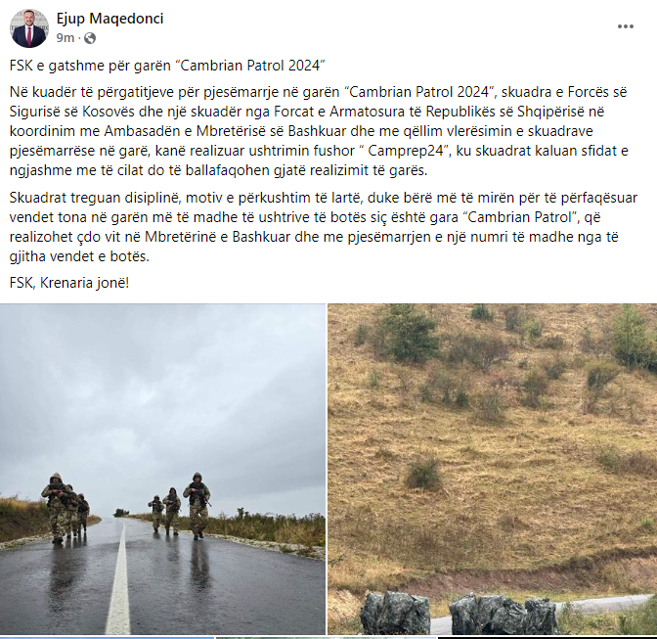Open the post's 9m timestamp link
657x639 pixels.
point(66,38)
